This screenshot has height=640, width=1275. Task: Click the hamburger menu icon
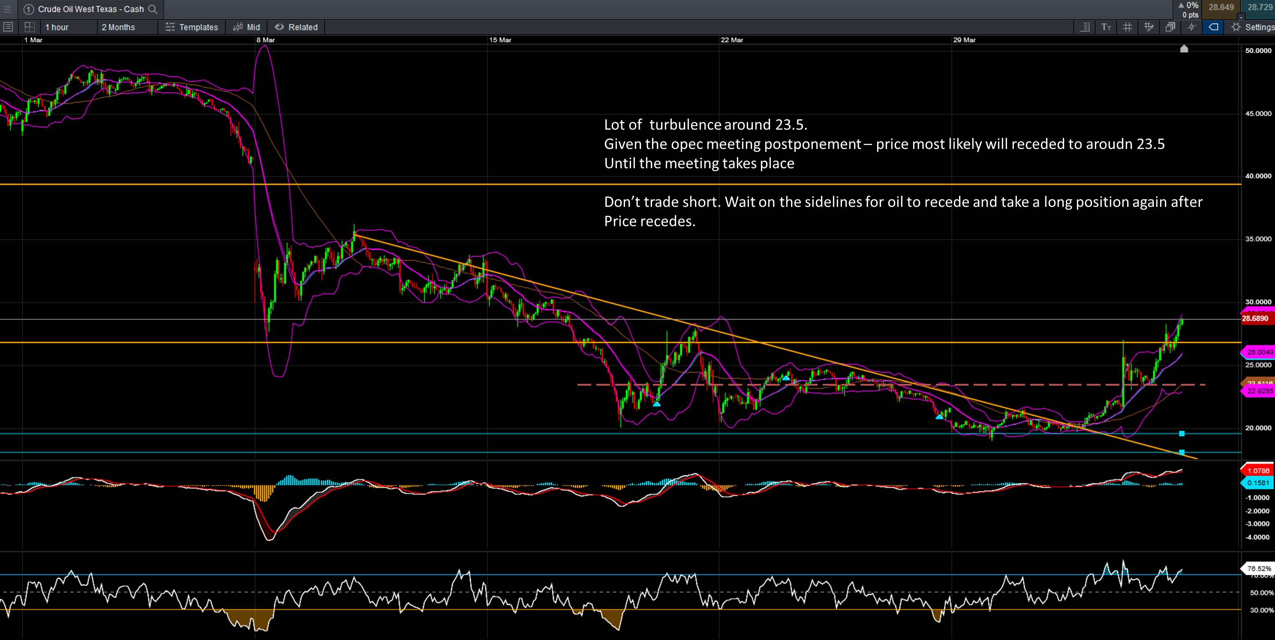pos(7,9)
